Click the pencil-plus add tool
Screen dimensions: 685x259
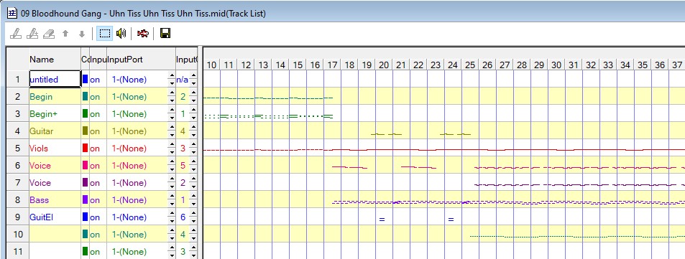click(32, 34)
